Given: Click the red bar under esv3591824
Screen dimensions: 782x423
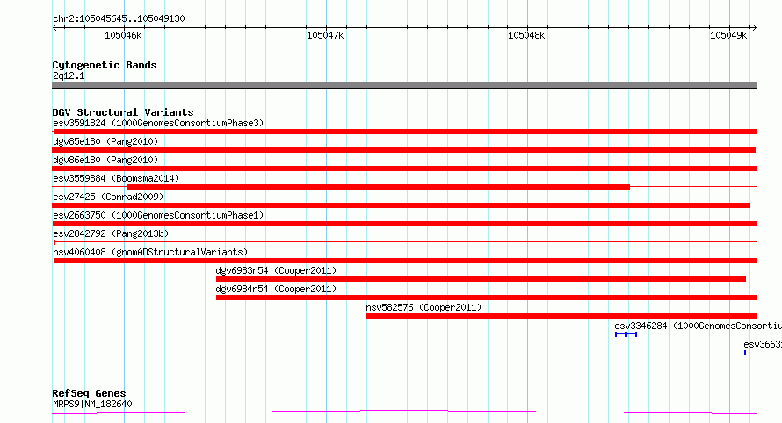Looking at the screenshot, I should coord(405,132).
